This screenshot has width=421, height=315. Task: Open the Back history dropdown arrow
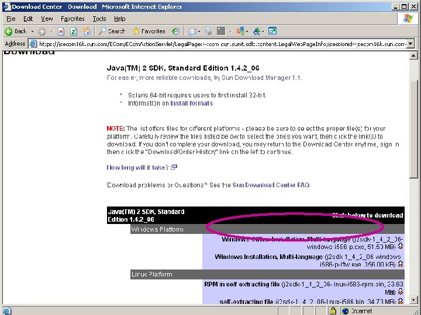(x=33, y=32)
